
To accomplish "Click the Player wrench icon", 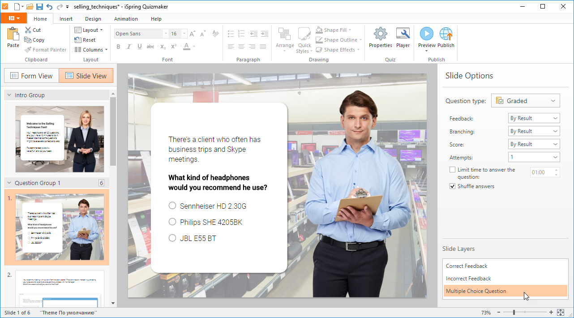I will [403, 34].
